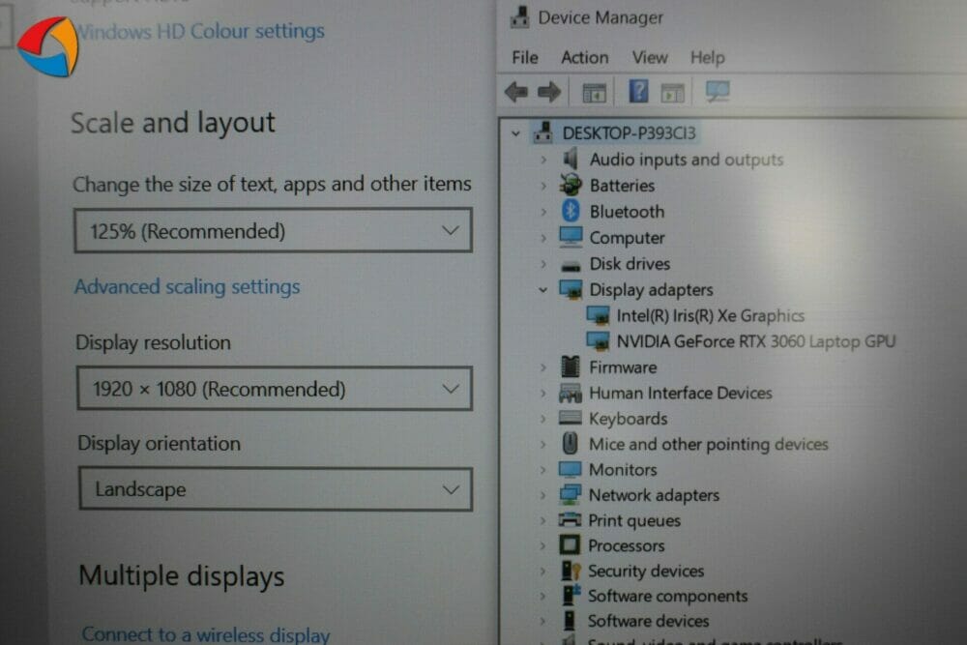The image size is (967, 645).
Task: Open the 1920 × 1080 display resolution dropdown
Action: 275,389
